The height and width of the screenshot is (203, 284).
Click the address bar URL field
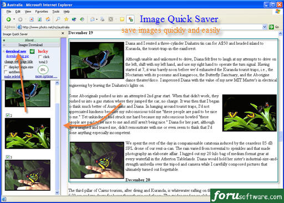(140, 27)
